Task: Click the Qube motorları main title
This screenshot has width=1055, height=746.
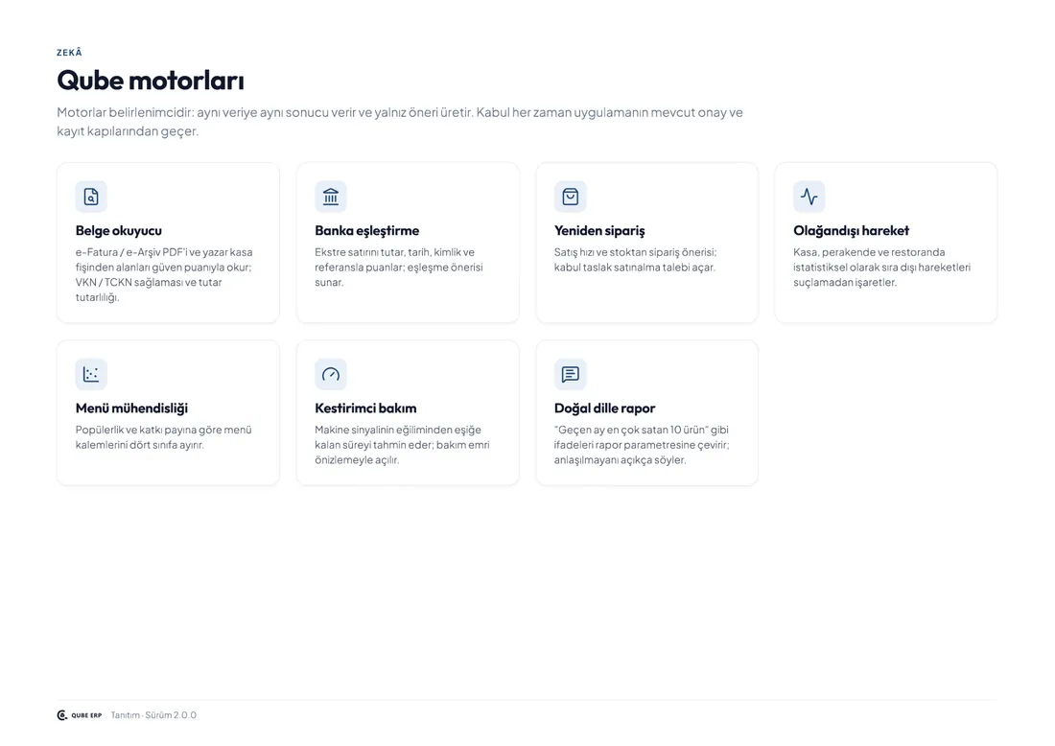Action: point(150,81)
